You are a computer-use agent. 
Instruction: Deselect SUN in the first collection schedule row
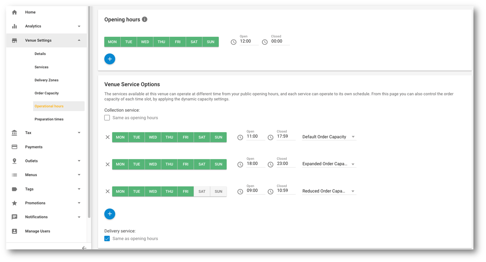(218, 137)
